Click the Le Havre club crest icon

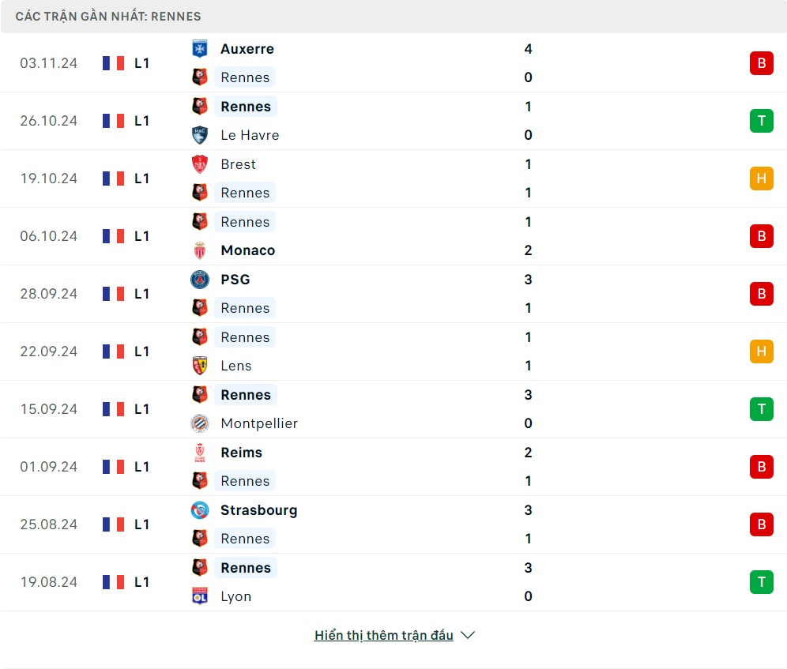pyautogui.click(x=200, y=135)
